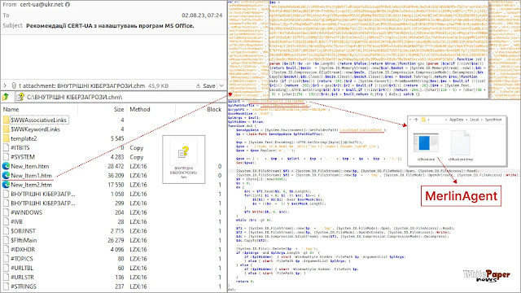Select the New_Item1.htm Edge icon
Viewport: 521px width, 293px height.
click(6, 176)
